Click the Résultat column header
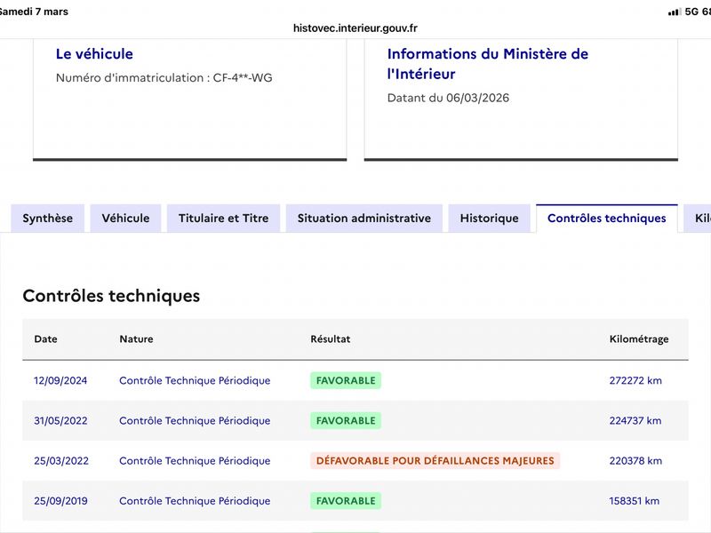 click(330, 339)
